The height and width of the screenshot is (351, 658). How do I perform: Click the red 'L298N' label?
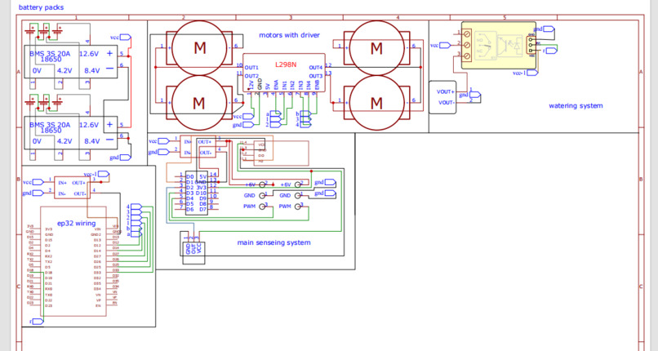[x=286, y=64]
